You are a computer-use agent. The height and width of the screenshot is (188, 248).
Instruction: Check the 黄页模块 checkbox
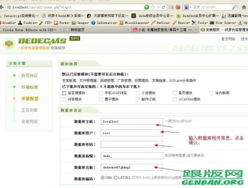coord(175,93)
